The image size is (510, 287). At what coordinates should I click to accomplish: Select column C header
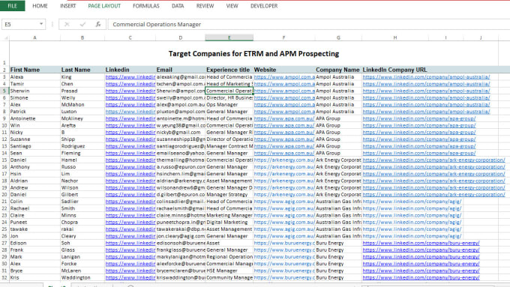[x=130, y=37]
